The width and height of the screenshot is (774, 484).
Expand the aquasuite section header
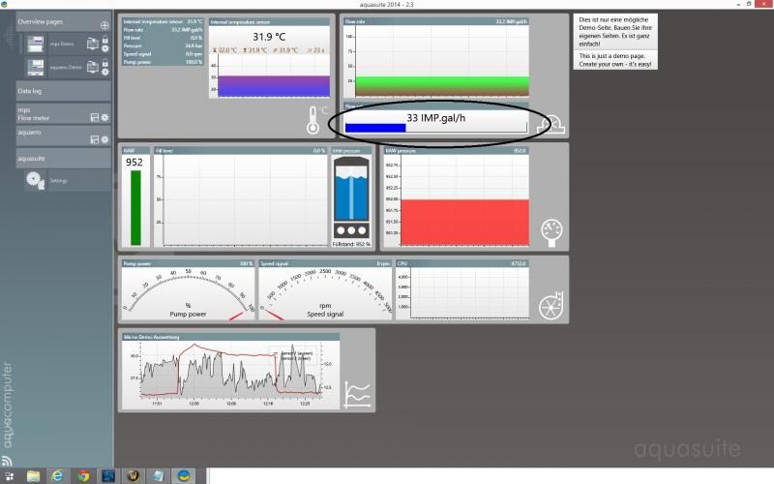58,158
